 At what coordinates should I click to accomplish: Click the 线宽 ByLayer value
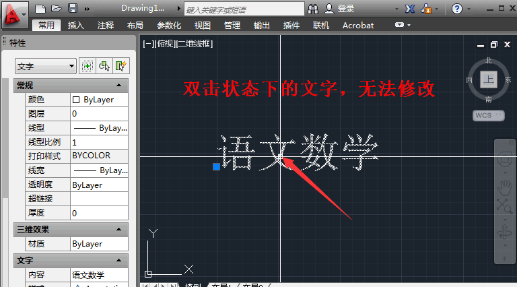(x=99, y=170)
